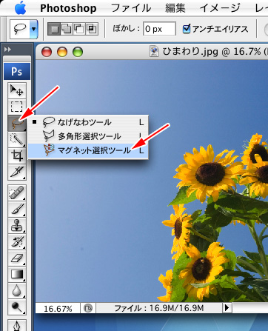Select the Eraser tool
Image resolution: width=268 pixels, height=331 pixels.
tap(17, 258)
